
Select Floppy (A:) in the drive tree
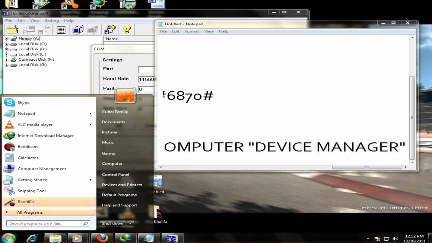coord(29,38)
